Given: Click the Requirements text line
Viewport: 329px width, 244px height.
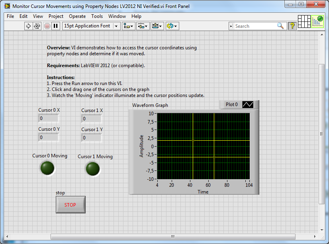Looking at the screenshot, I should click(96, 66).
